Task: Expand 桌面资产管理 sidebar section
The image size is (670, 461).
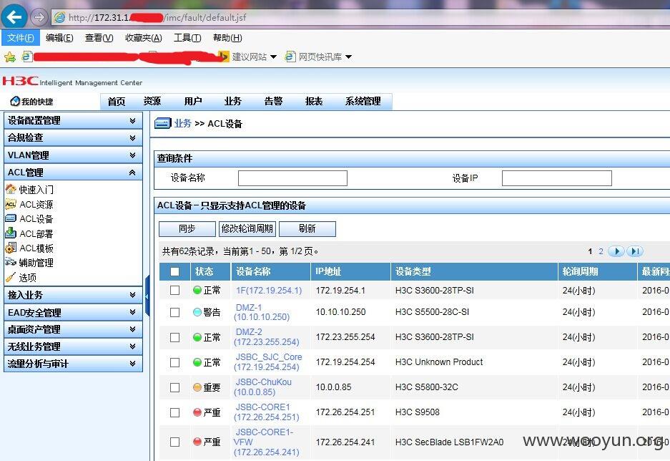Action: tap(73, 329)
